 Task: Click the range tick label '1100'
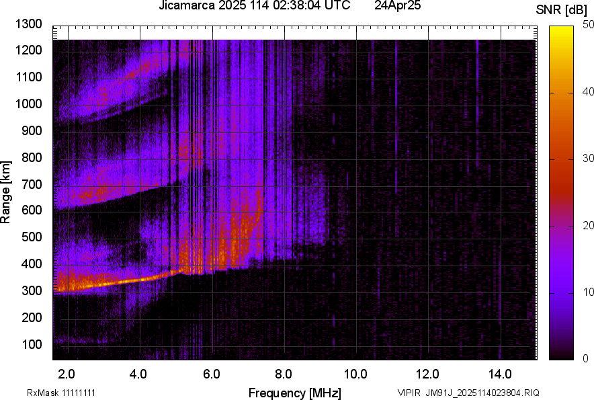point(28,77)
